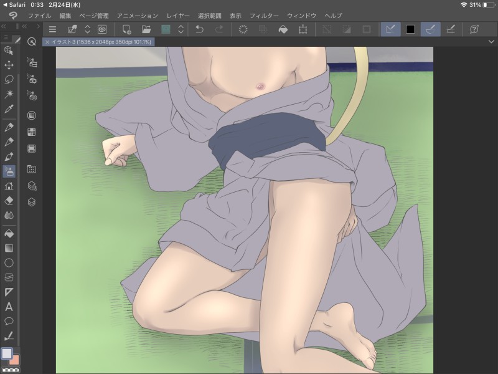This screenshot has height=374, width=498.
Task: Open the Layer Property palette
Action: click(32, 186)
